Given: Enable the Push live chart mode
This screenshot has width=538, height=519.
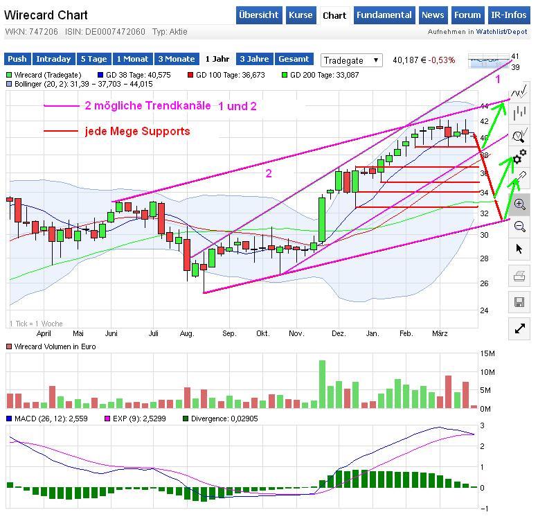Looking at the screenshot, I should click(17, 59).
